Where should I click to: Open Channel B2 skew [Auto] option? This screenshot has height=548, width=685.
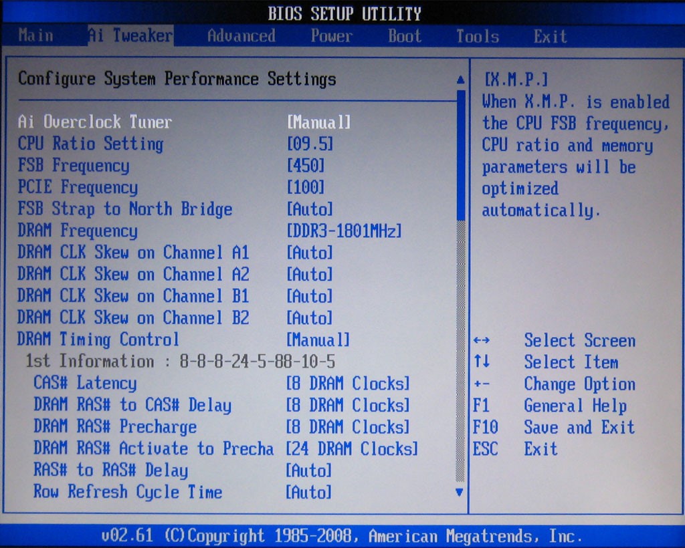tap(310, 318)
